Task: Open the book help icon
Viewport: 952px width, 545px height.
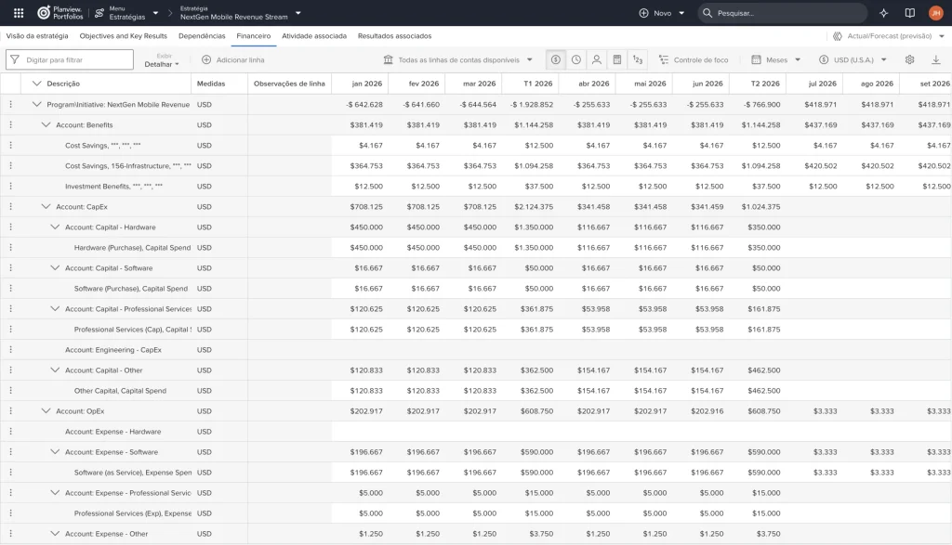Action: pos(909,13)
